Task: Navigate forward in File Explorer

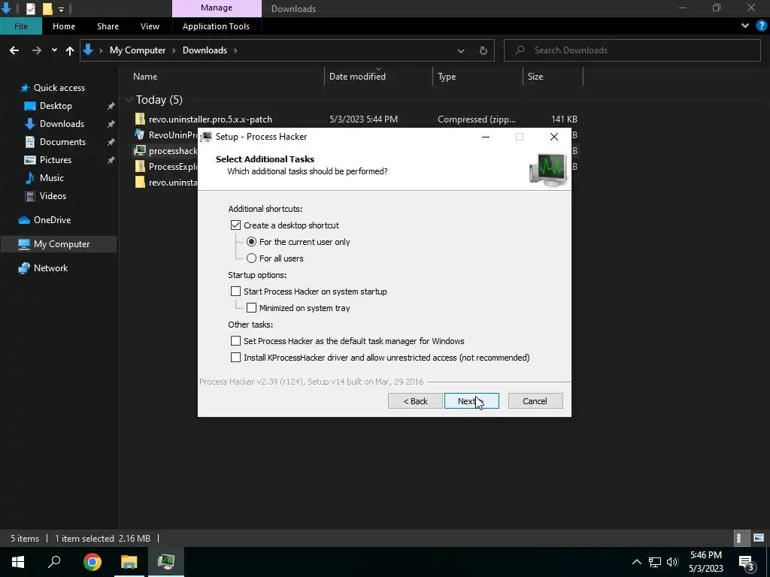Action: [x=37, y=50]
